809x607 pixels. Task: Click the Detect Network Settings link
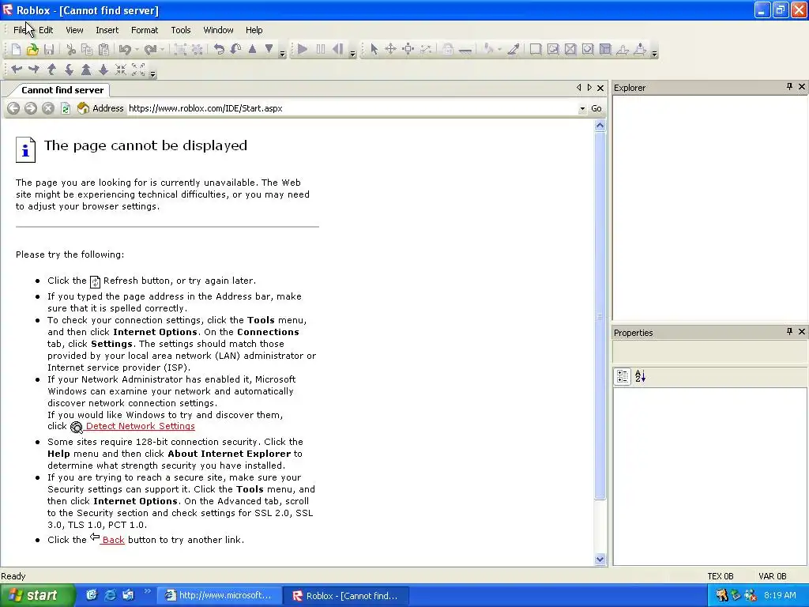(141, 426)
